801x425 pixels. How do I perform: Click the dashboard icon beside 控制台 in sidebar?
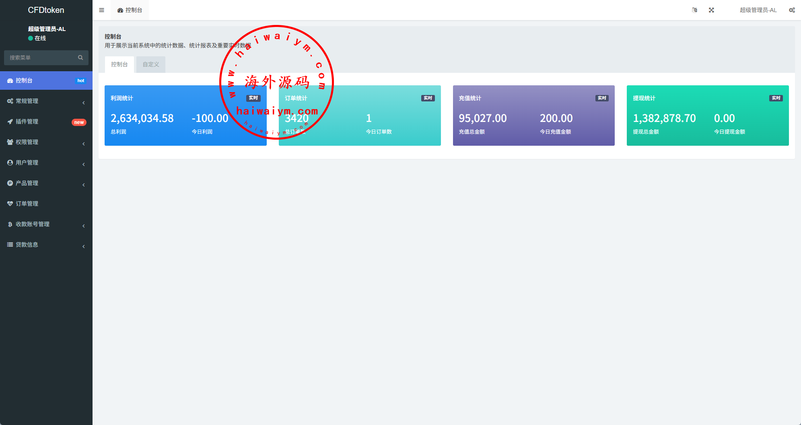coord(10,80)
